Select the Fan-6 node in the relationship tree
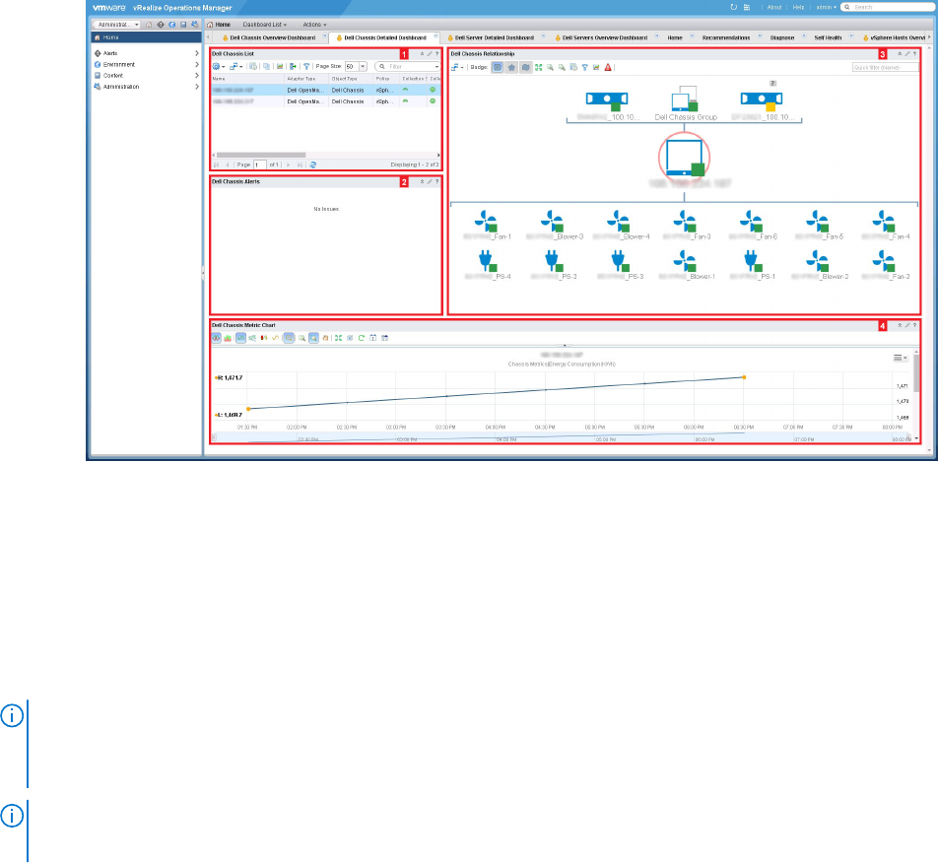The height and width of the screenshot is (863, 938). (753, 225)
